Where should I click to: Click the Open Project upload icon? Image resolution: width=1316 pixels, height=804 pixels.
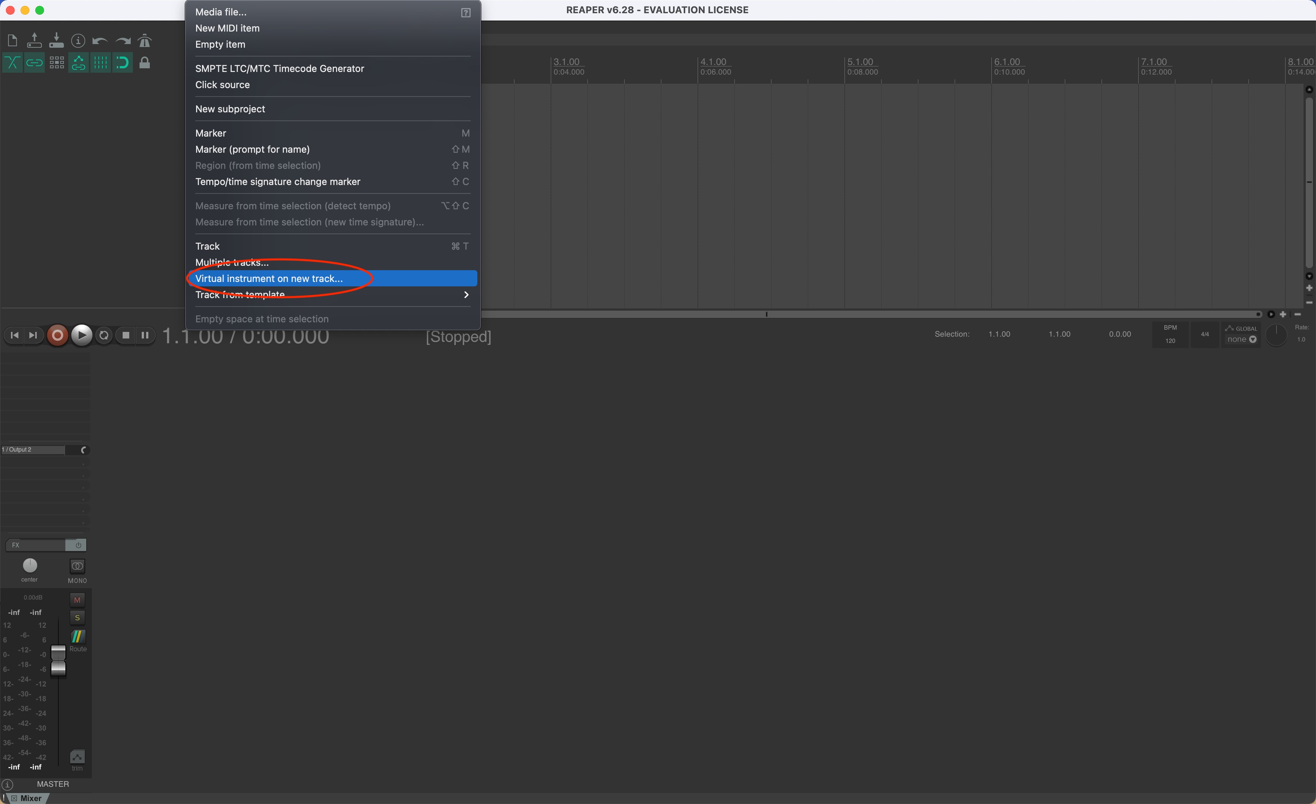pyautogui.click(x=34, y=41)
